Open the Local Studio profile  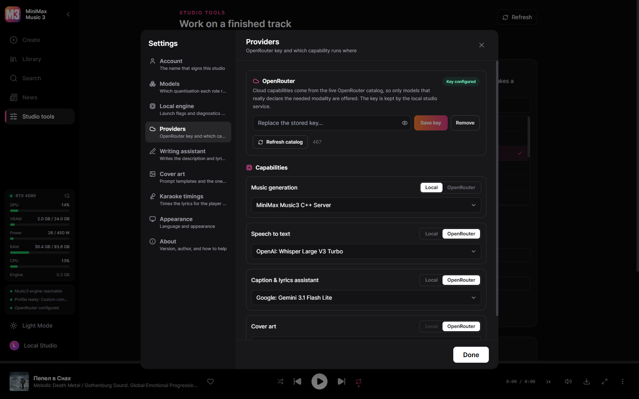[x=40, y=346]
